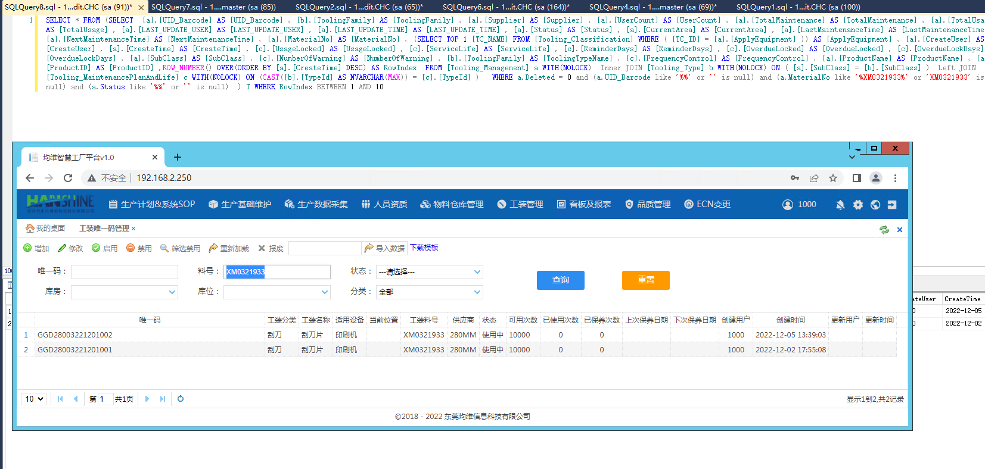Click the pagination refresh icon
Screen dimensions: 985x469
181,399
